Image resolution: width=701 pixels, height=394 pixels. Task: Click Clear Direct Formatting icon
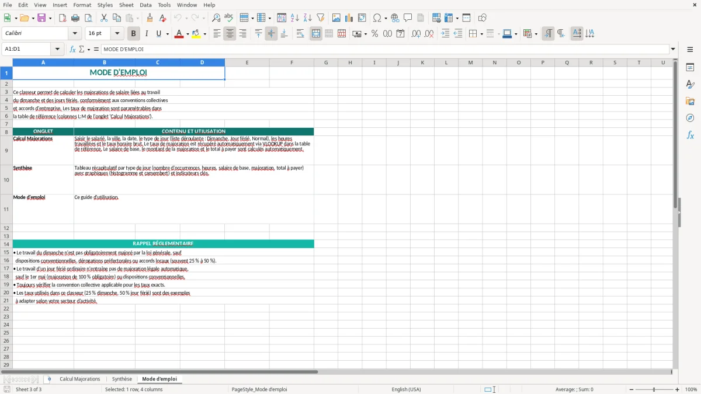(x=162, y=18)
